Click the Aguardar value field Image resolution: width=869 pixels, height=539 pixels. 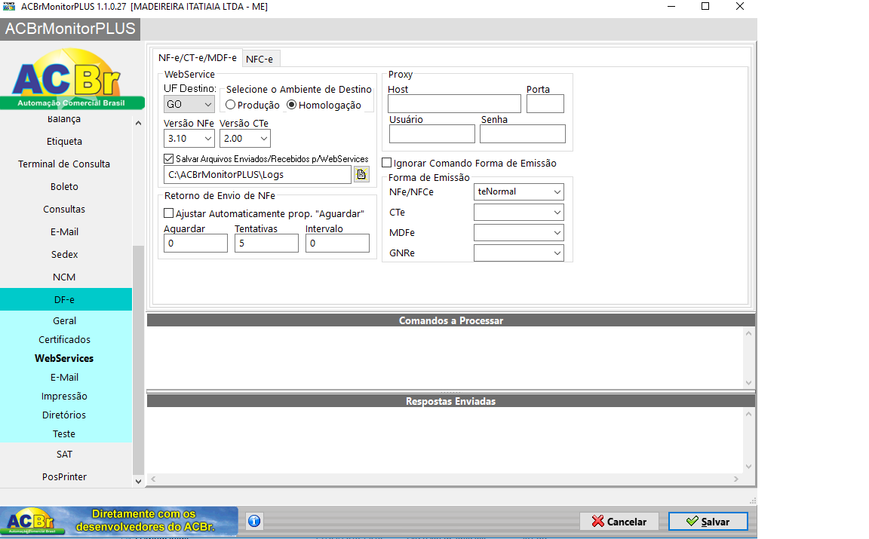tap(195, 243)
